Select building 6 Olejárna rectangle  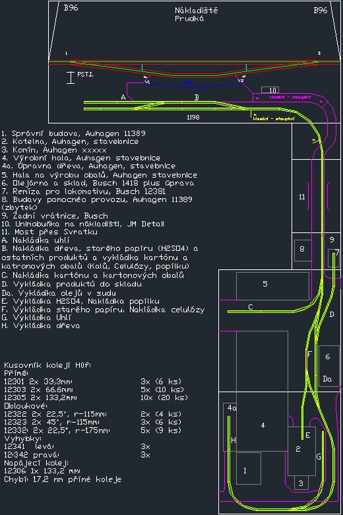[x=328, y=366]
